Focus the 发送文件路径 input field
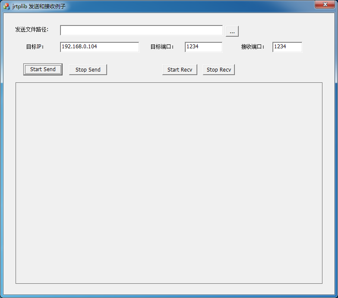The height and width of the screenshot is (298, 338). [x=142, y=30]
